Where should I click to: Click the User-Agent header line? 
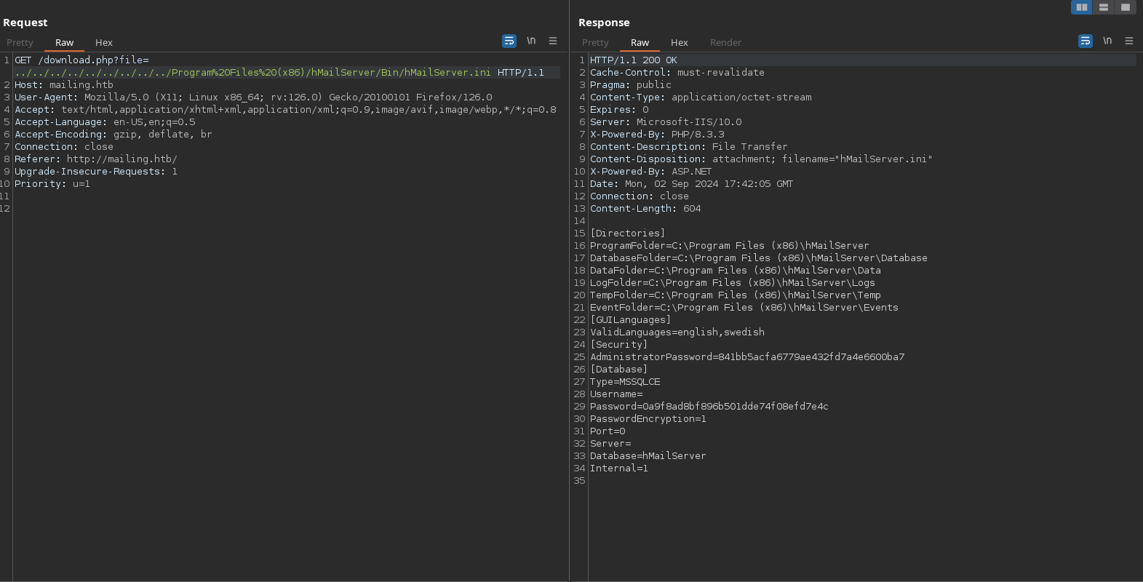point(253,97)
